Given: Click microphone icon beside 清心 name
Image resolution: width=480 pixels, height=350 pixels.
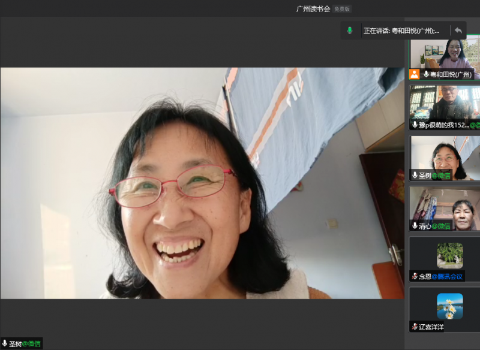Looking at the screenshot, I should click(415, 226).
